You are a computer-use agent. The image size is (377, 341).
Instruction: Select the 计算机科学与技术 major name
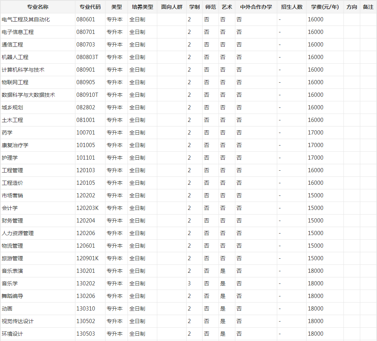pyautogui.click(x=23, y=70)
